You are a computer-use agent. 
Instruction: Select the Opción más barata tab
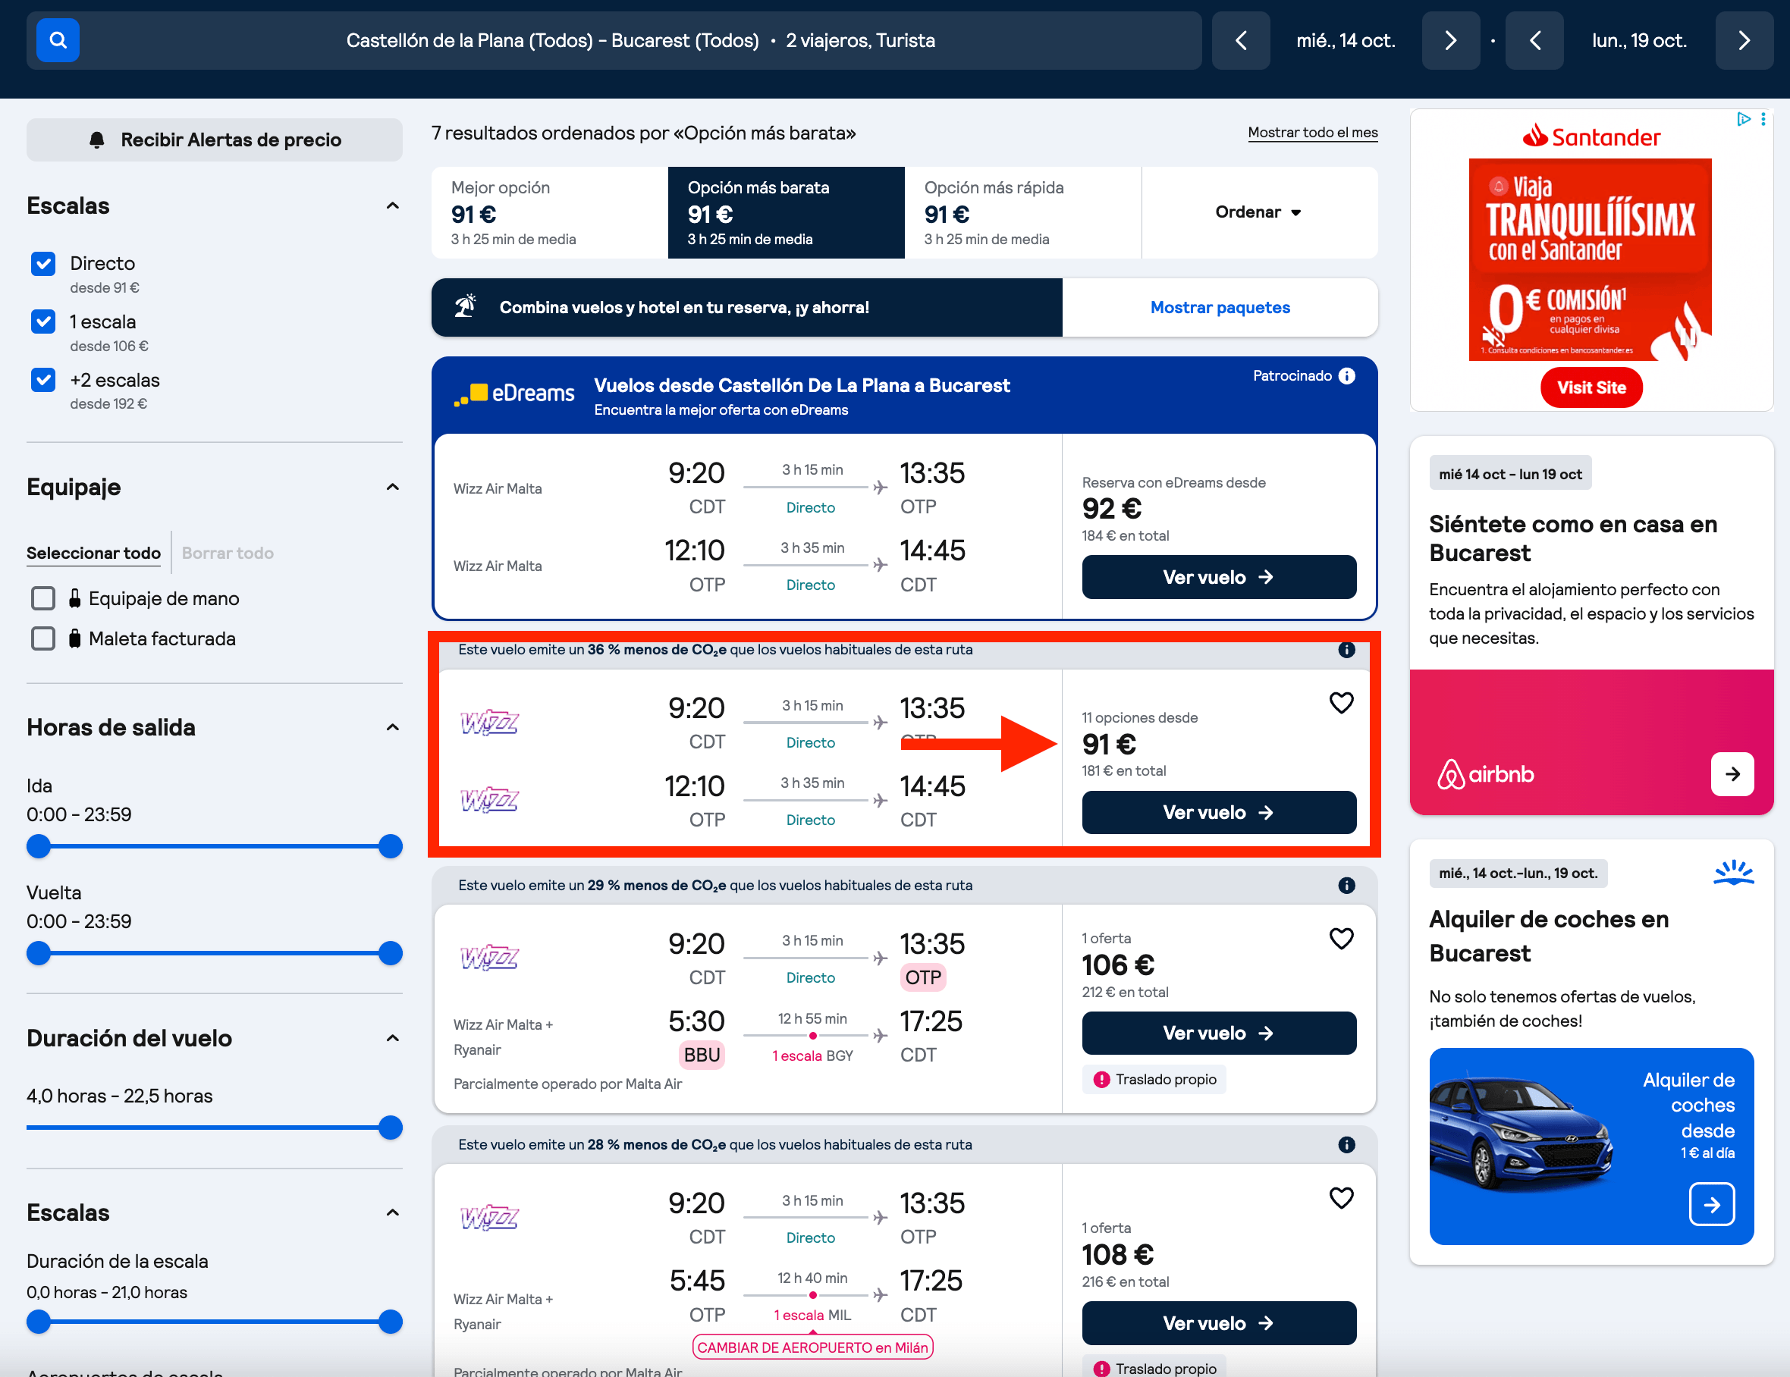pos(786,212)
